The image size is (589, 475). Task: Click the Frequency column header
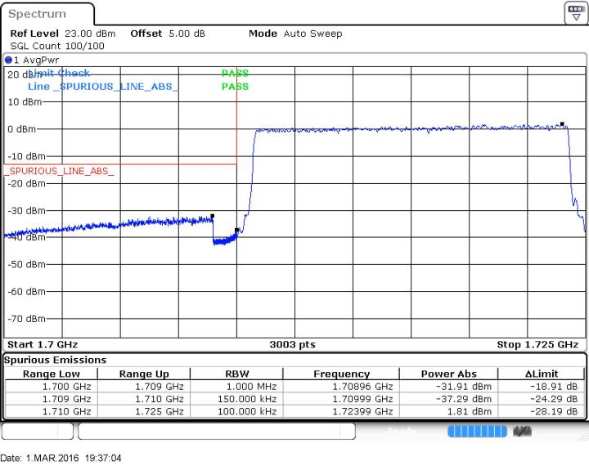pos(341,374)
